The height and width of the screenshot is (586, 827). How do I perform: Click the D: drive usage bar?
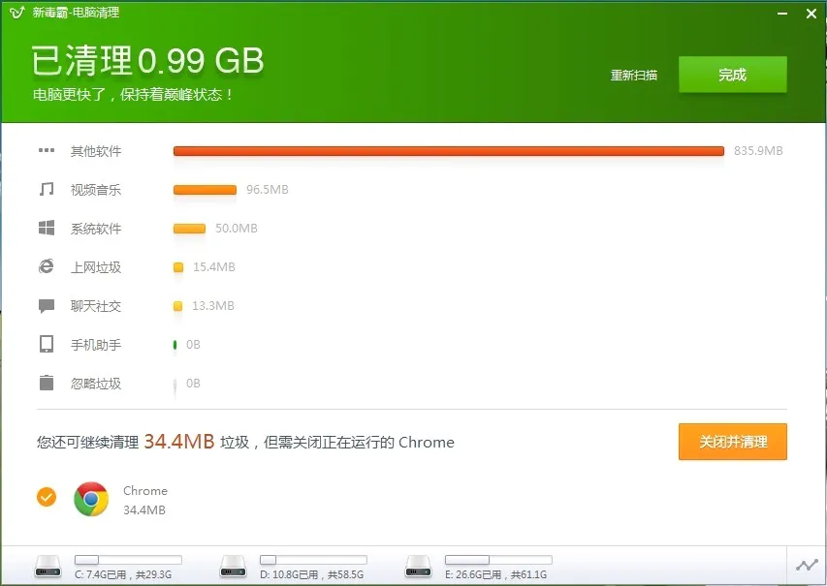pyautogui.click(x=313, y=560)
